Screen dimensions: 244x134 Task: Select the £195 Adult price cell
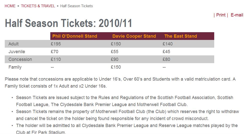[56, 44]
